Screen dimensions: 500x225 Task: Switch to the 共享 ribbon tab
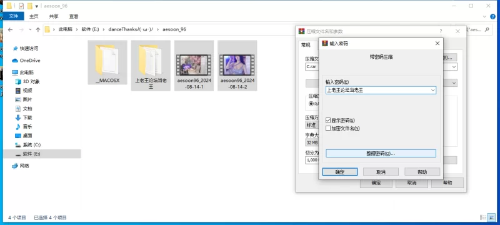[54, 16]
